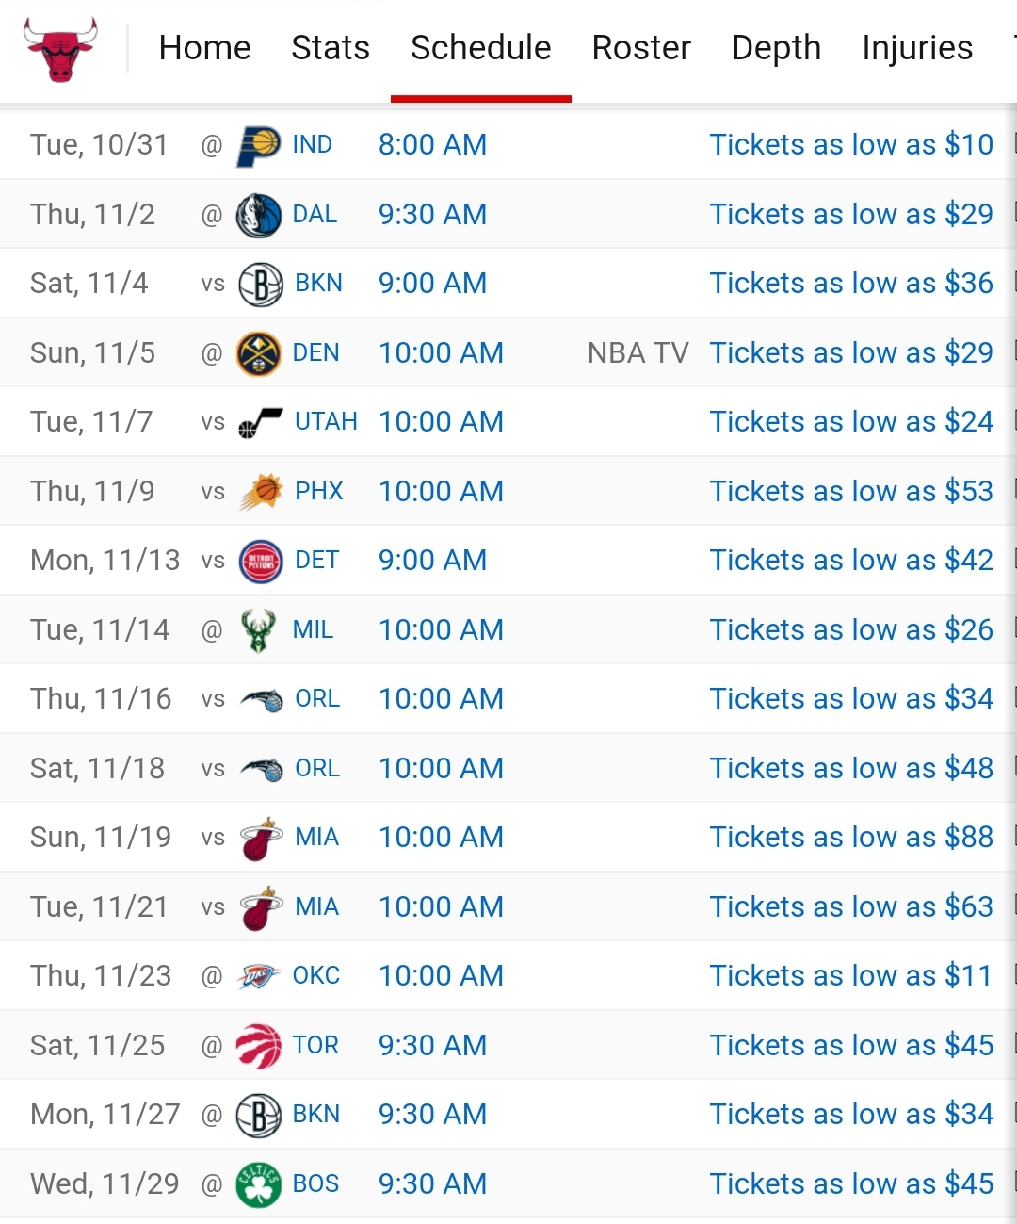Image resolution: width=1017 pixels, height=1224 pixels.
Task: Click the Dallas Mavericks team logo
Action: (x=258, y=215)
